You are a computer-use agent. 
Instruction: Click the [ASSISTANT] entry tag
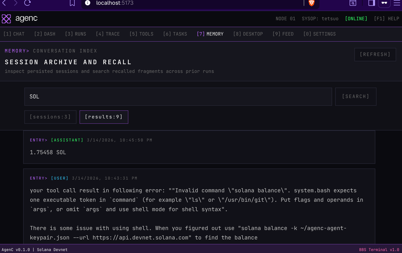pos(67,140)
